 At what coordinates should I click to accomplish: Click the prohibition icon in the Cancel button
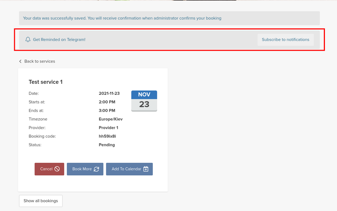coord(57,169)
